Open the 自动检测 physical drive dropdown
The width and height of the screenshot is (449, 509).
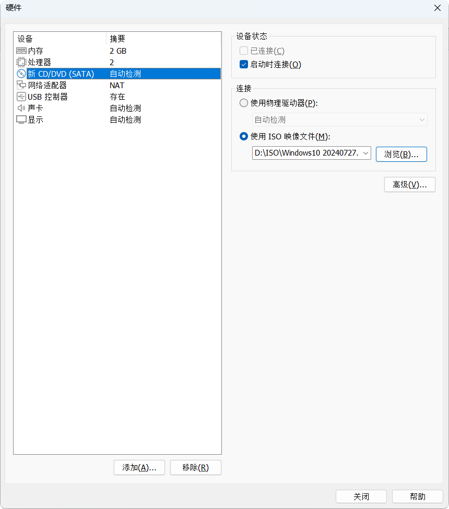pyautogui.click(x=422, y=120)
